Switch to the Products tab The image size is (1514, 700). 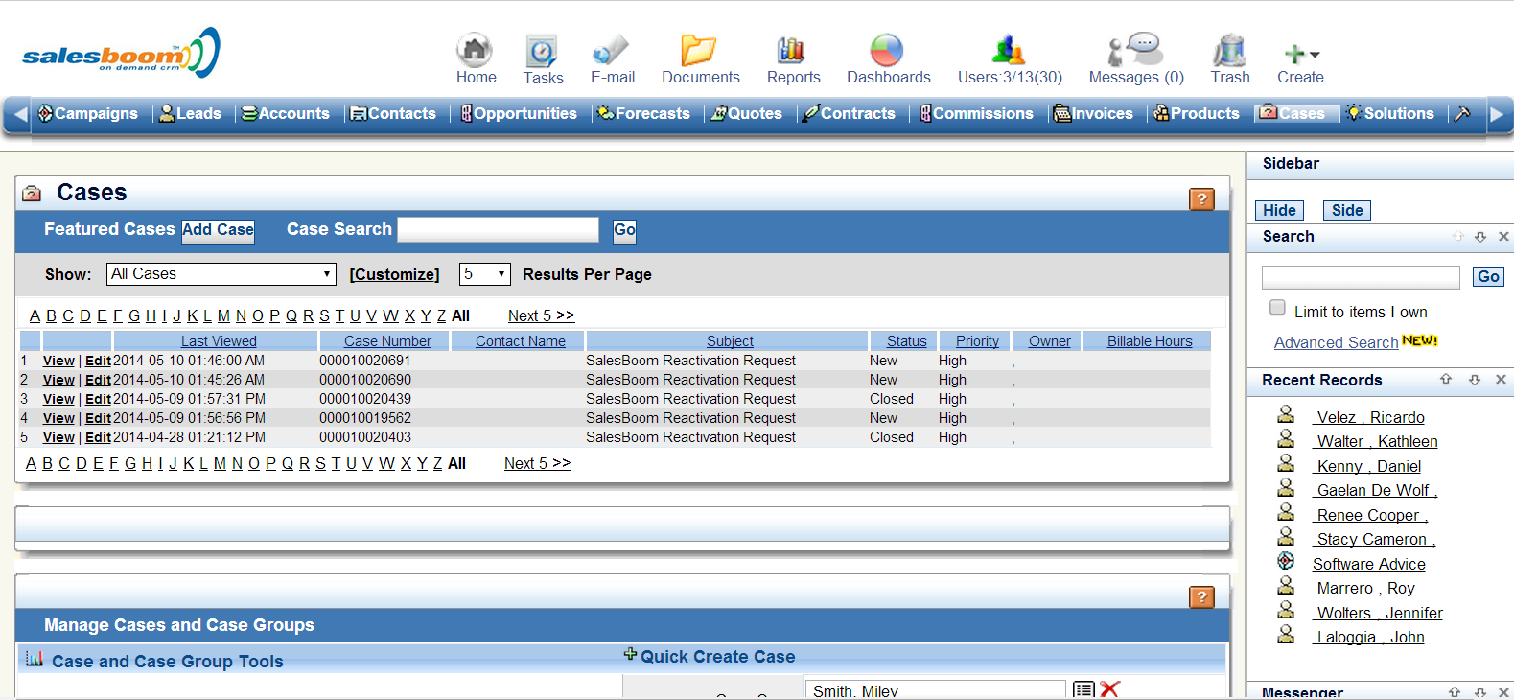click(x=1196, y=113)
